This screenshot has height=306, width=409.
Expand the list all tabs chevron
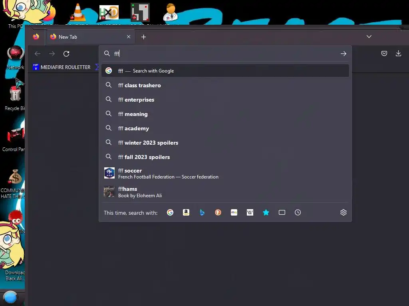pos(369,37)
